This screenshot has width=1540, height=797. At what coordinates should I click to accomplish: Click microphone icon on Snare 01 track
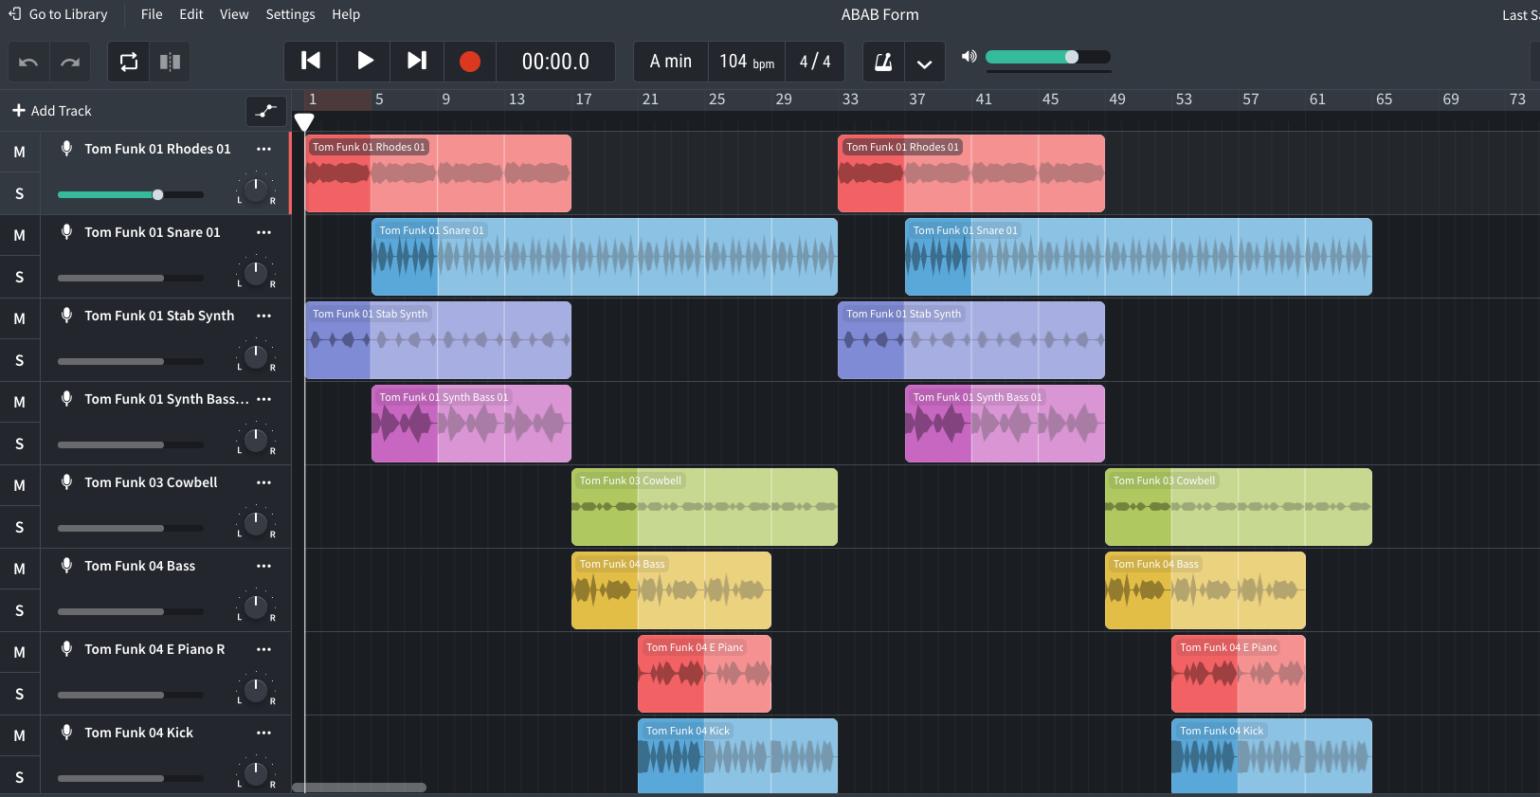[66, 231]
